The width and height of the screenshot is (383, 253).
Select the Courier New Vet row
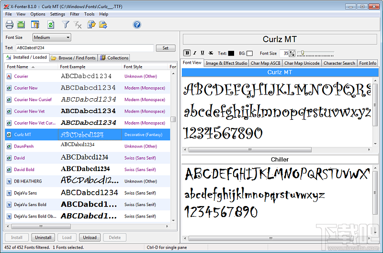[x=88, y=111]
